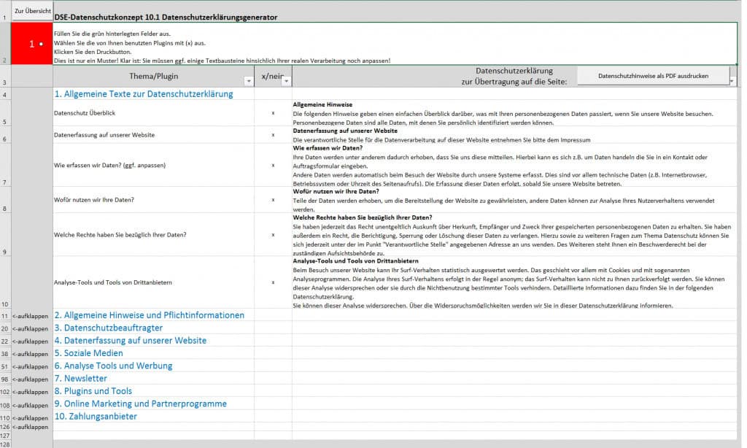Toggle the x mark for Datenschutz Überblick
Viewport: 747px width, 448px height.
tap(273, 113)
